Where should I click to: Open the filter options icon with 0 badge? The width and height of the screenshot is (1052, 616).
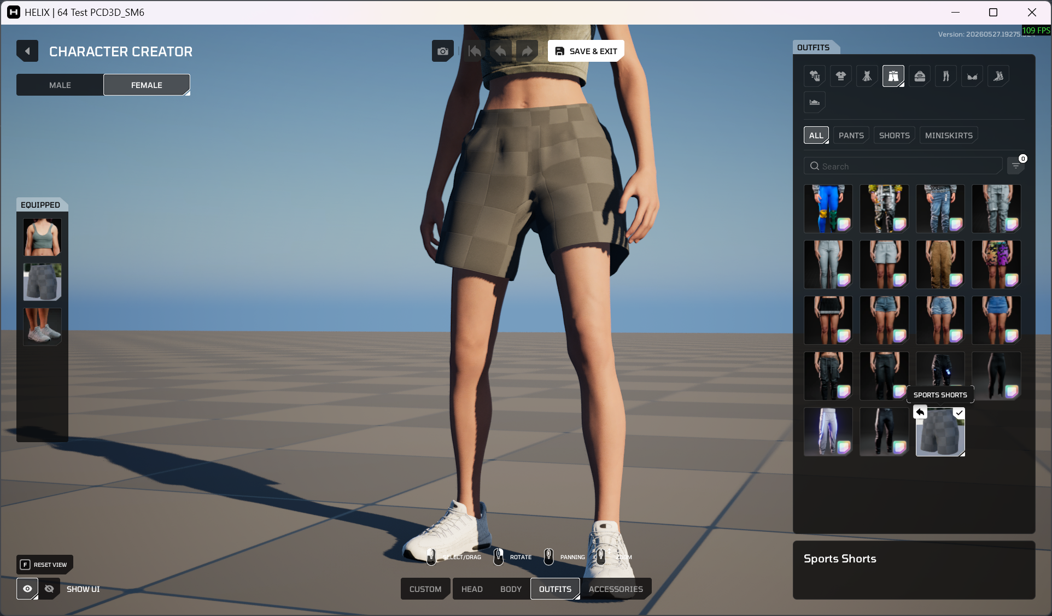(x=1016, y=166)
